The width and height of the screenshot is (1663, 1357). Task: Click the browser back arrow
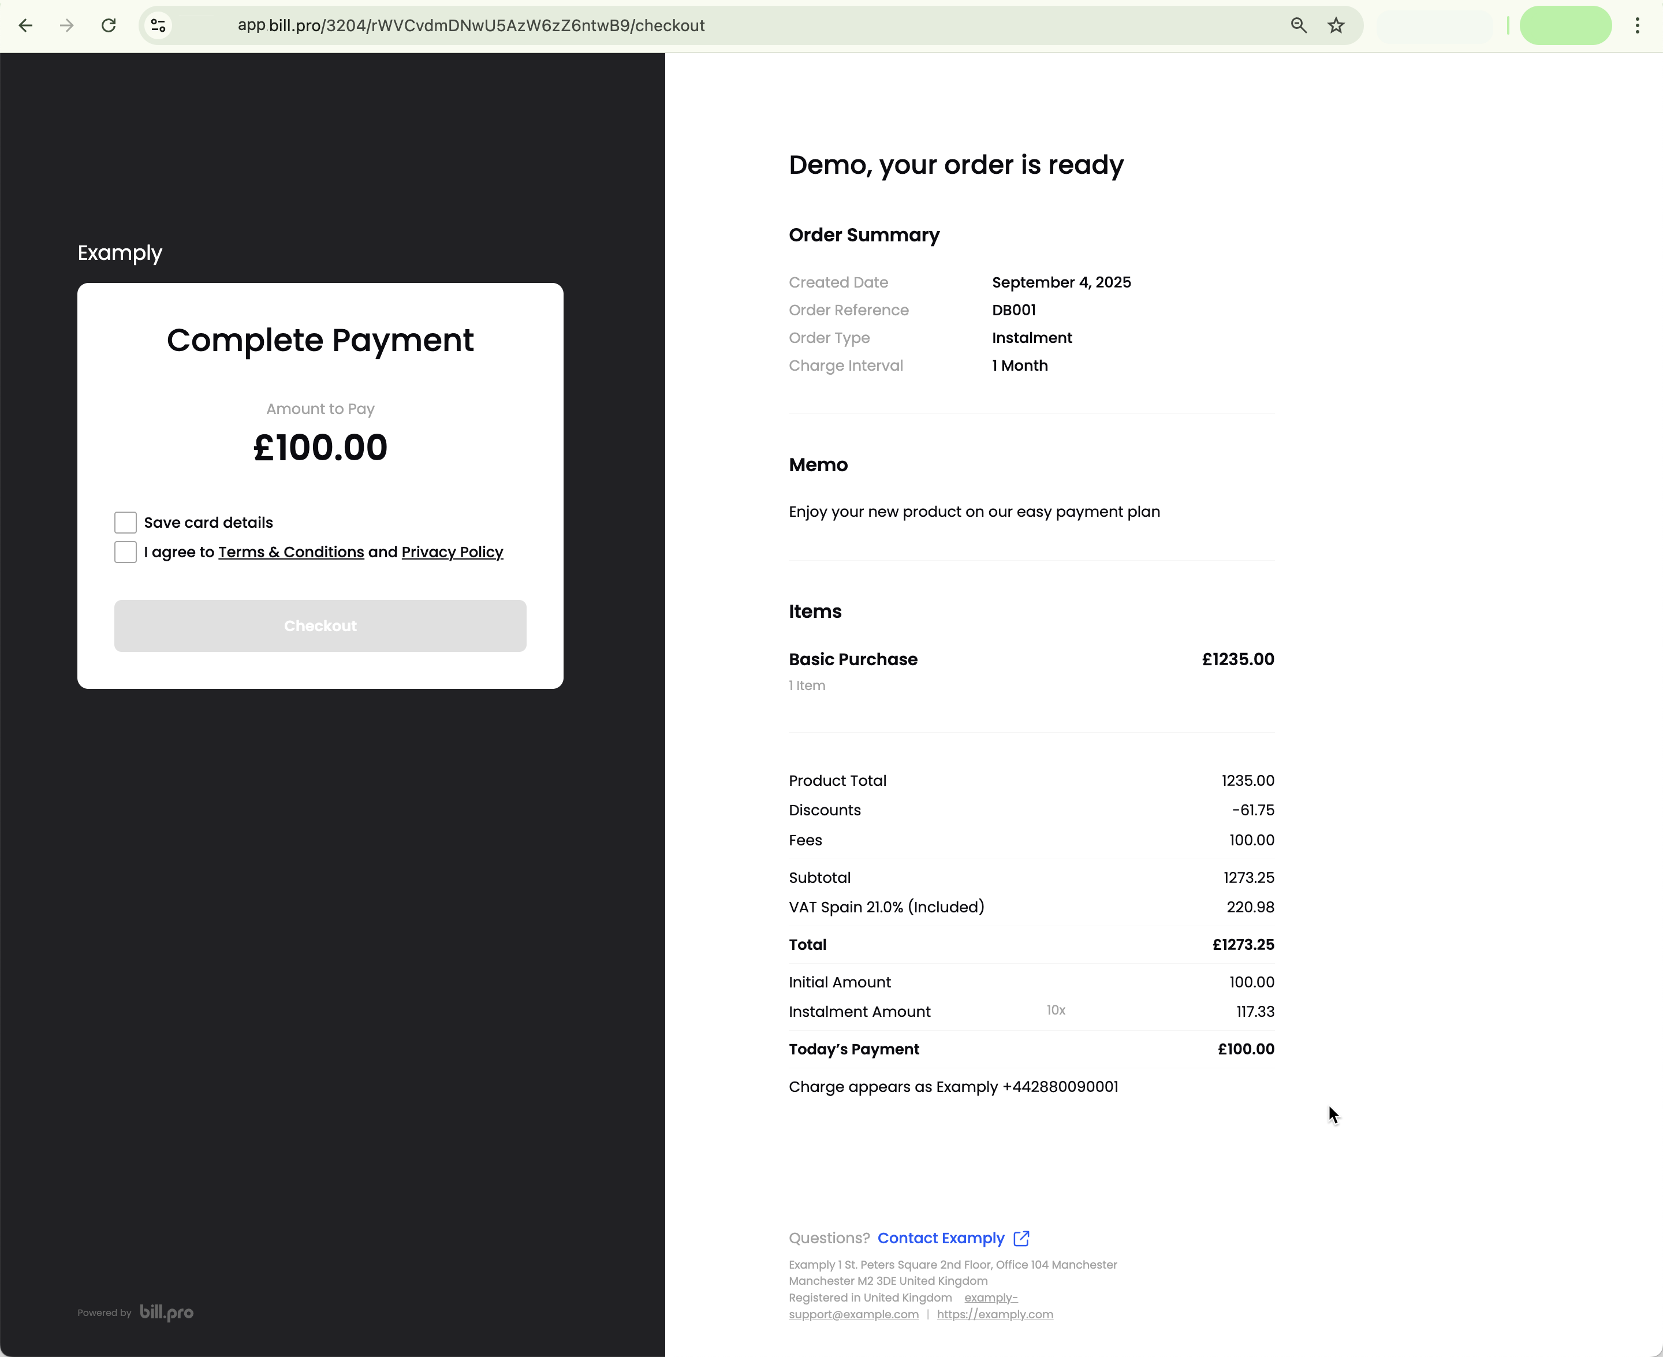coord(26,26)
